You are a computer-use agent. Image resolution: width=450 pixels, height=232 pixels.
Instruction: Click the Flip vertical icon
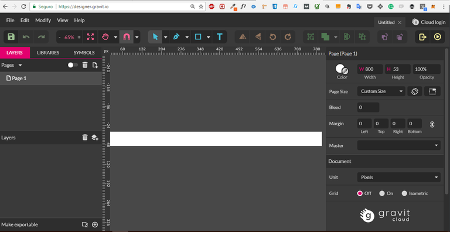pyautogui.click(x=258, y=37)
